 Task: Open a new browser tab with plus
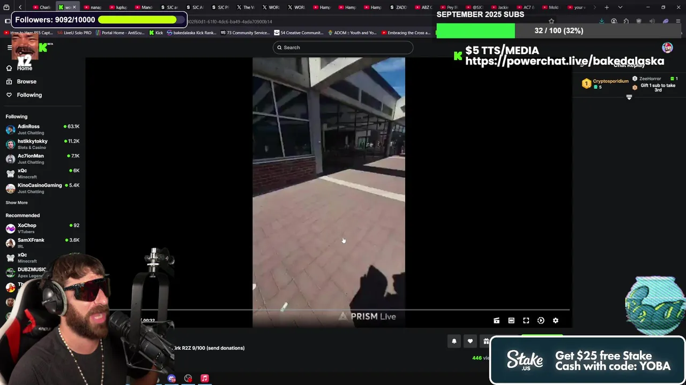(607, 7)
